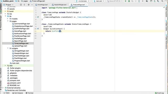Close the HeaderWidget.dart editor tab
168x94 pixels.
tap(68, 5)
